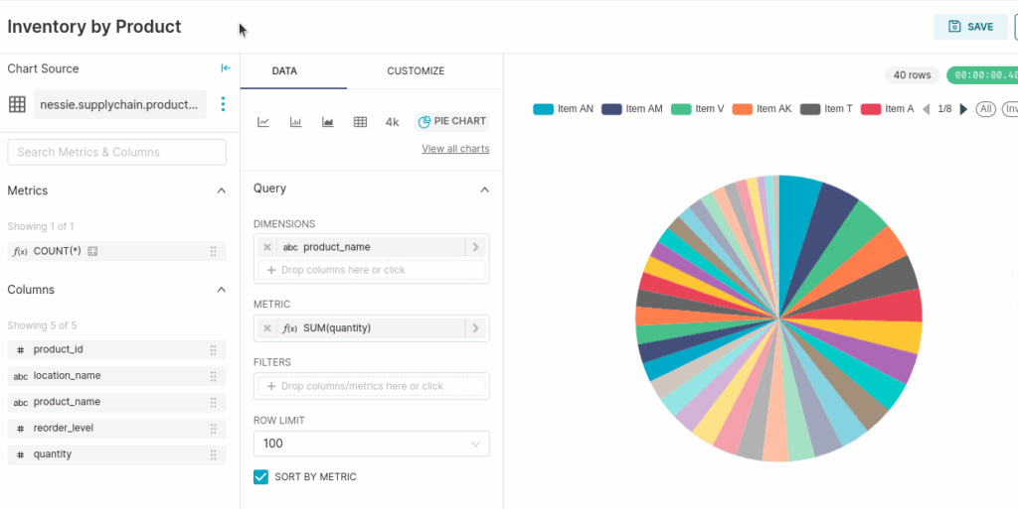Click the Search Metrics & Columns field
1018x509 pixels.
click(x=116, y=152)
